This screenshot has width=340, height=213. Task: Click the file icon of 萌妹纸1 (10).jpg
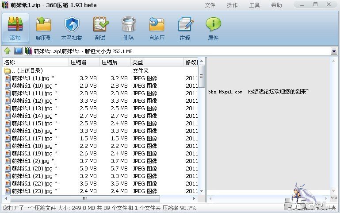pyautogui.click(x=8, y=86)
